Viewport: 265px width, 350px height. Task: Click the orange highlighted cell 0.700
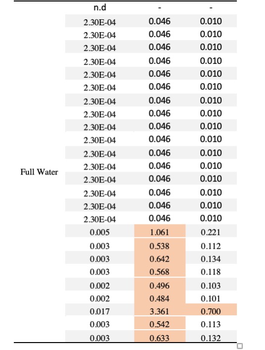click(x=211, y=309)
